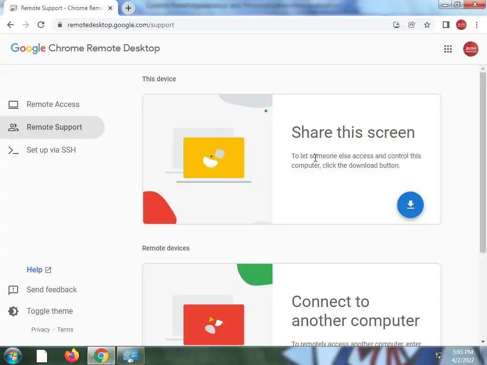Go back to previous page
The width and height of the screenshot is (487, 365).
10,25
